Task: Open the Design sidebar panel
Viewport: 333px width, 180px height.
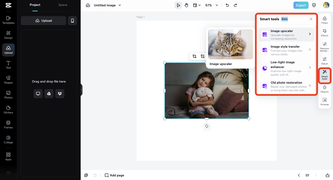Action: click(x=8, y=35)
